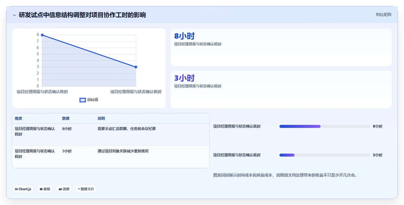
Task: Click the Chart.js tag
Action: coord(23,189)
